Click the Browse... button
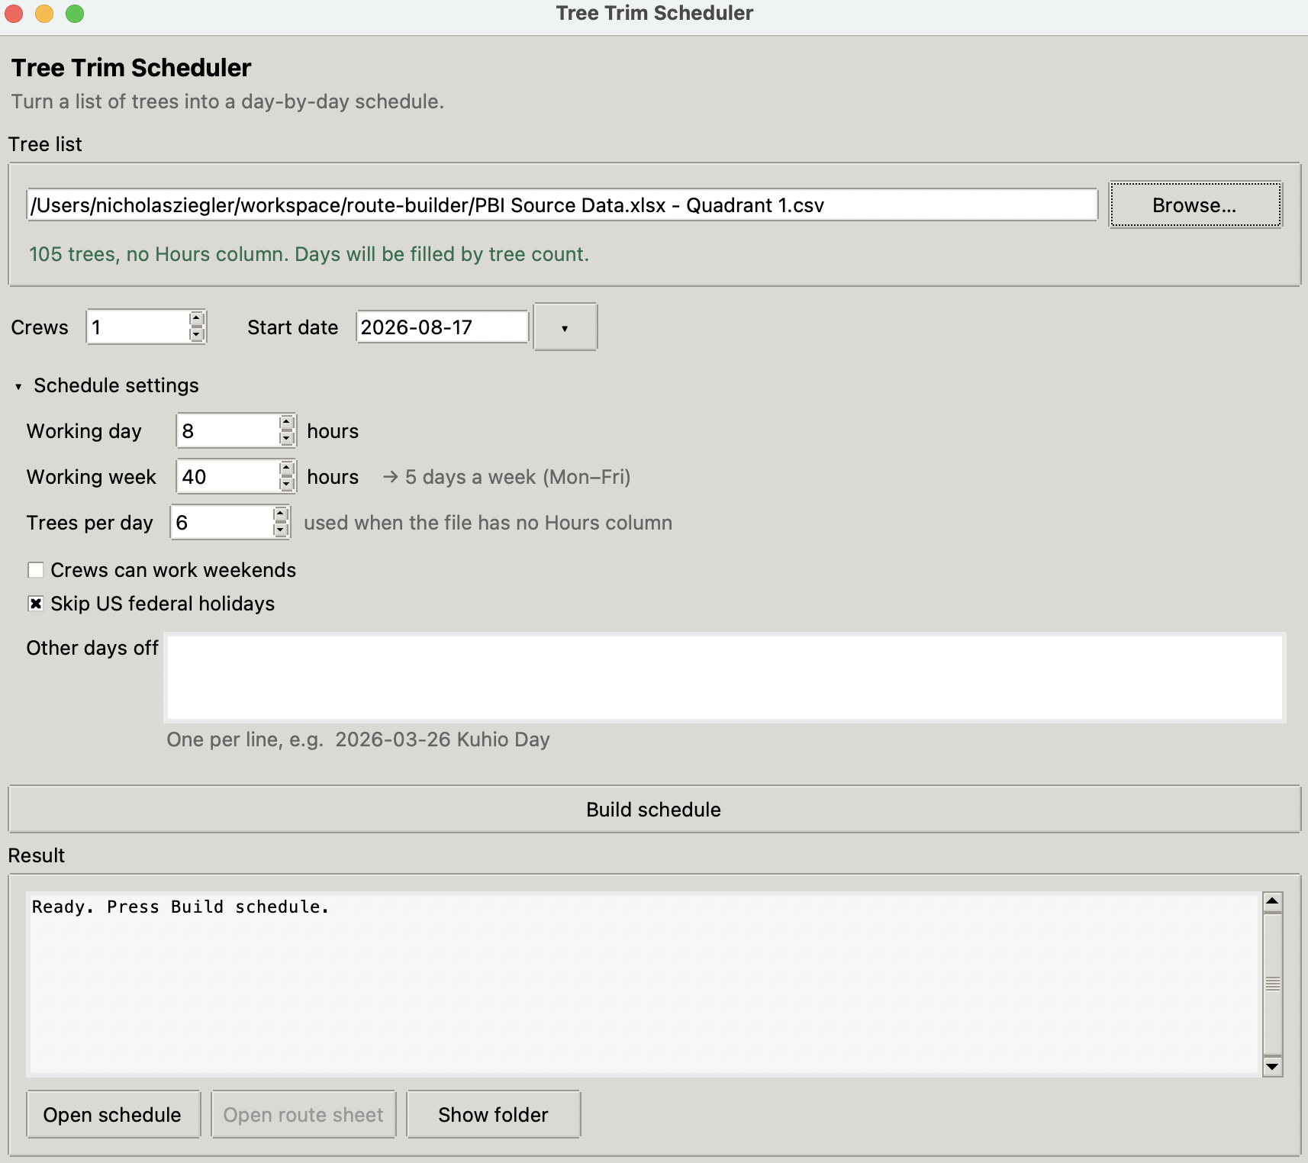1308x1163 pixels. 1195,205
